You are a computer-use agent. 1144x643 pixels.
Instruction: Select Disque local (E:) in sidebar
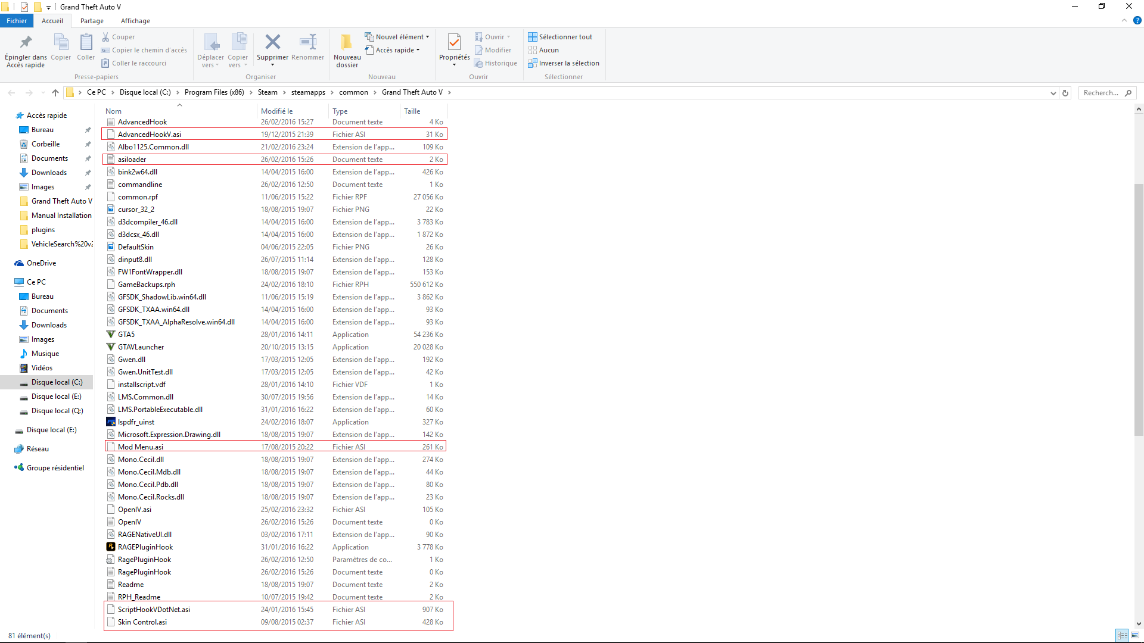pyautogui.click(x=56, y=397)
